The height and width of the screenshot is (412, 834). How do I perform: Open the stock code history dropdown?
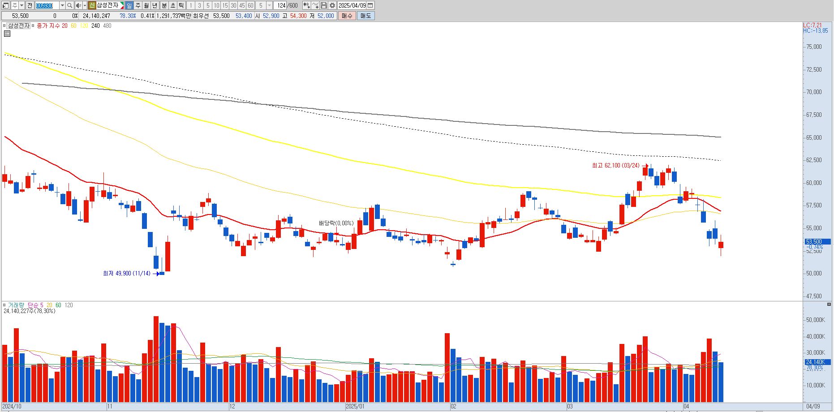click(x=62, y=5)
